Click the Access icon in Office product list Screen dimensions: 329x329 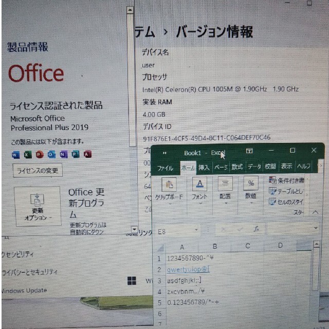tap(87, 154)
